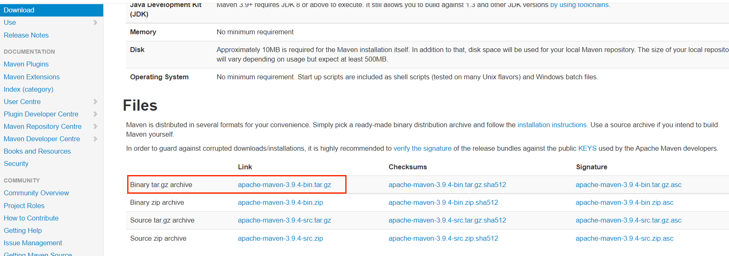Expand the User Centre chevron
This screenshot has width=729, height=256.
(x=95, y=102)
